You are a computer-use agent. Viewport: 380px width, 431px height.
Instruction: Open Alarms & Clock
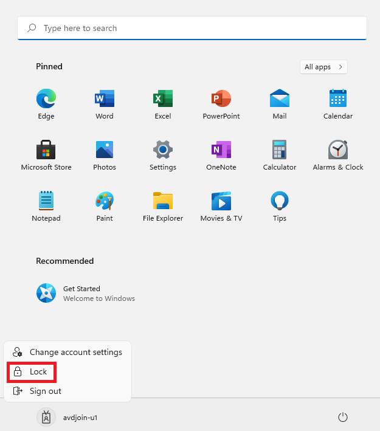[x=338, y=155]
